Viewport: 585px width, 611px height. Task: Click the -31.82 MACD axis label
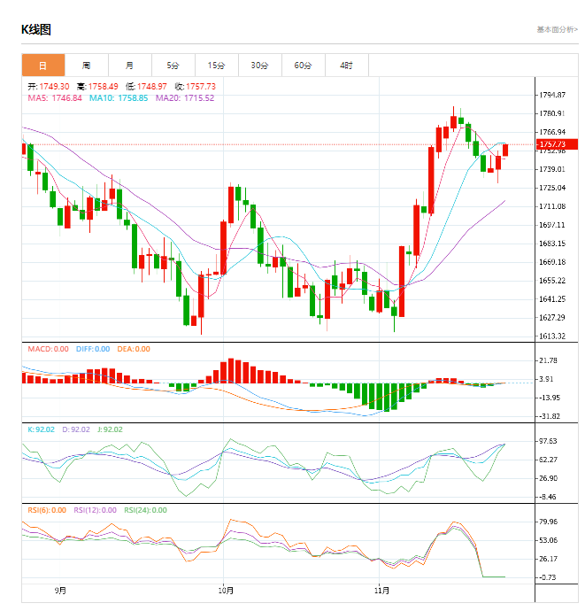tap(550, 416)
